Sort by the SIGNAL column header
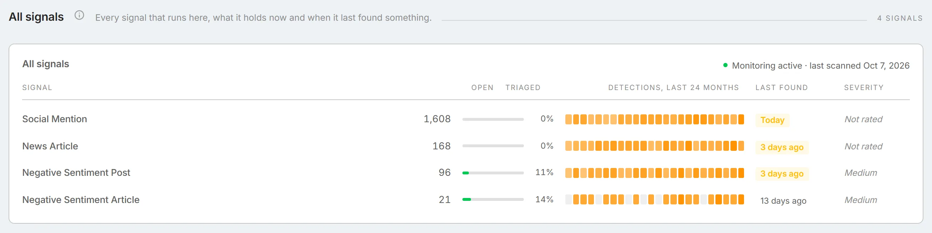Screen dimensions: 932x233 pos(37,88)
